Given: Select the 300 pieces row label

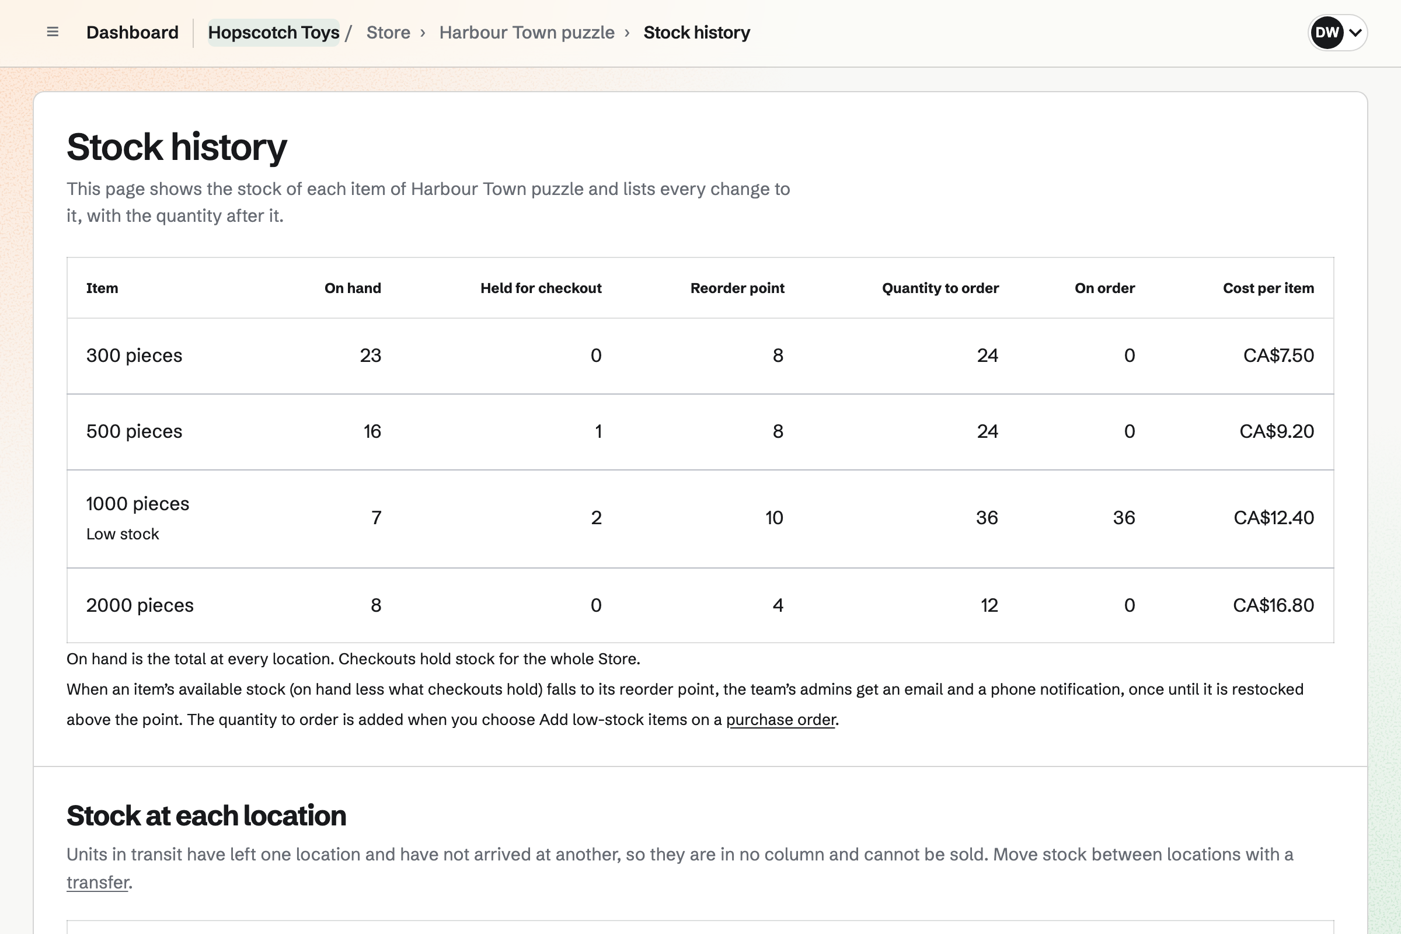Looking at the screenshot, I should pyautogui.click(x=134, y=356).
